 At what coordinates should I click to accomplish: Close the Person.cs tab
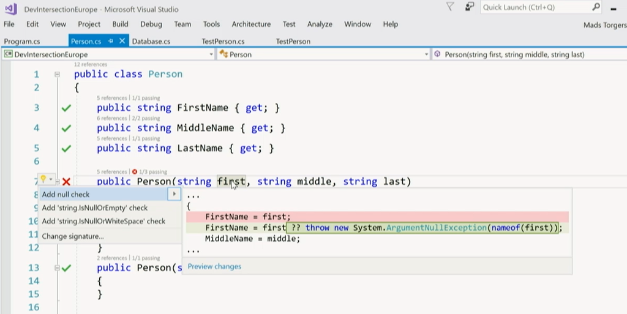[122, 41]
